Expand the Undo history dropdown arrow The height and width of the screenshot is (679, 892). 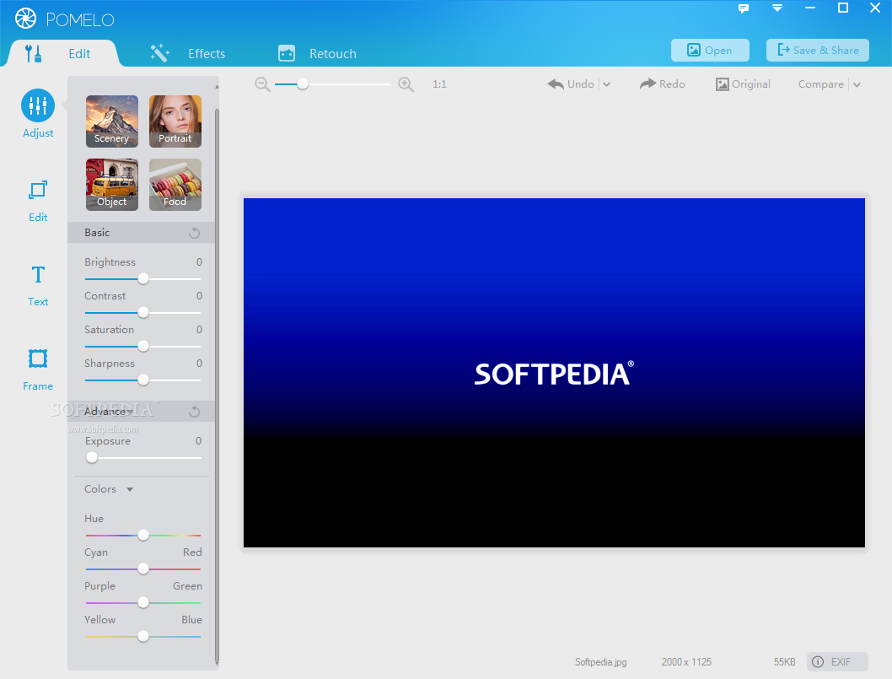pos(606,85)
